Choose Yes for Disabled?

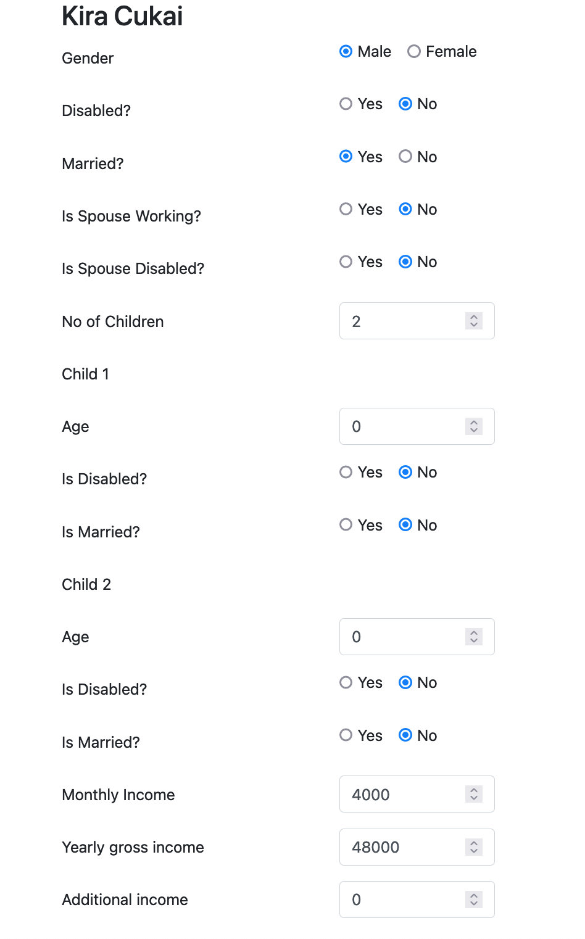click(x=346, y=104)
